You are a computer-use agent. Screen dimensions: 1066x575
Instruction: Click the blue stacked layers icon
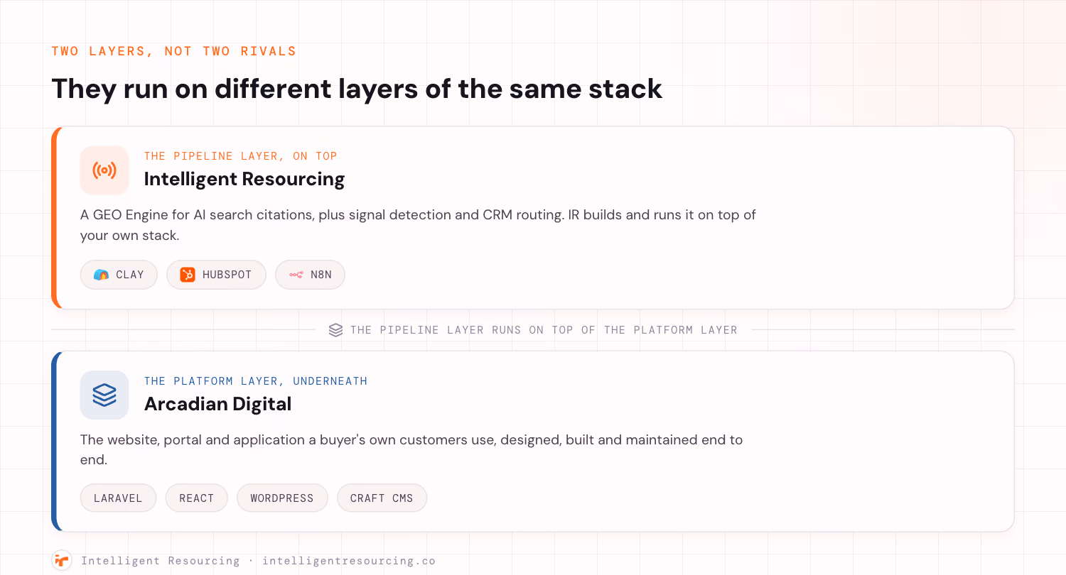pyautogui.click(x=104, y=395)
